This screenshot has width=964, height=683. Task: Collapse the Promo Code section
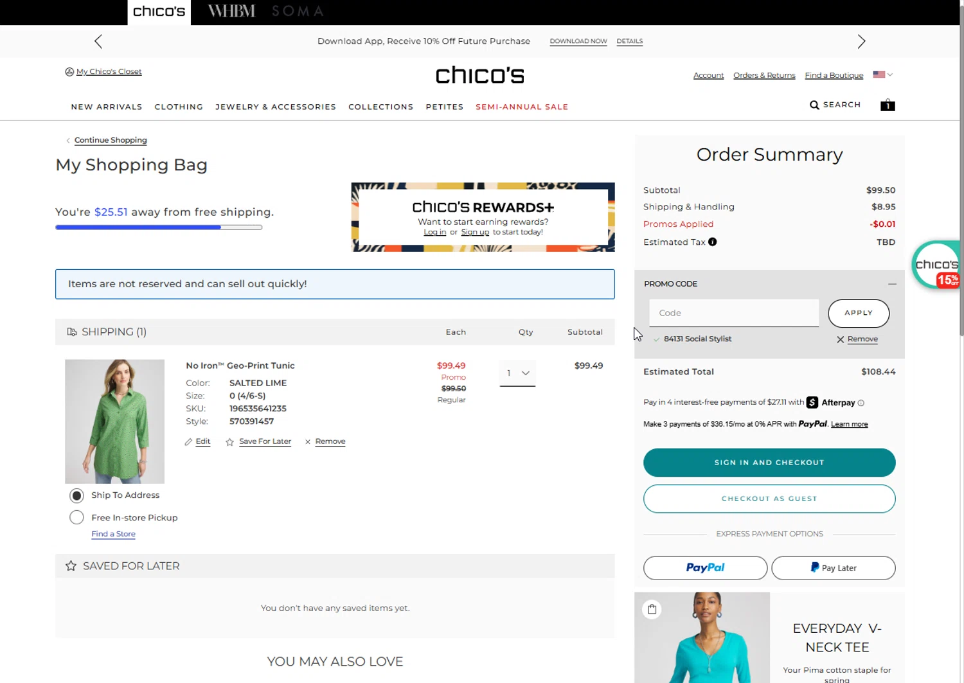(892, 284)
